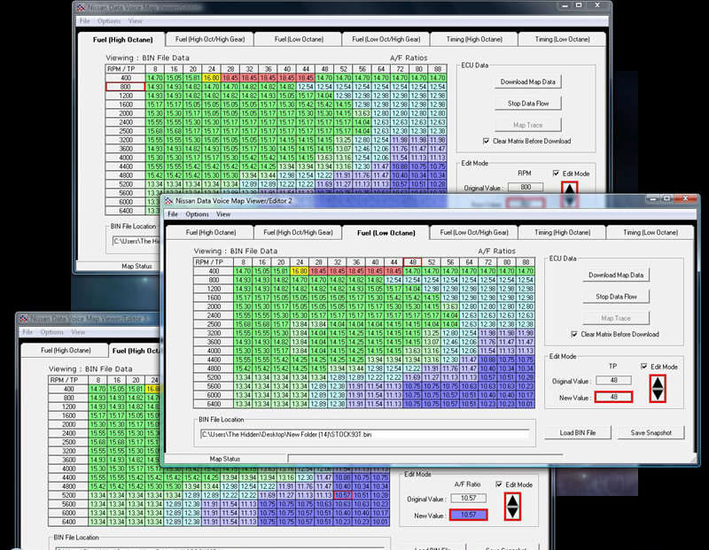Select the yellow 16.80 cell in Editor 2
The image size is (709, 550).
tap(300, 271)
